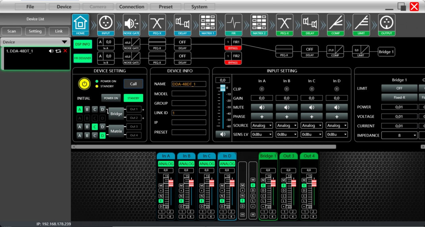Viewport: 425px width, 227px height.
Task: Select the MATRIX 1 module icon
Action: [208, 23]
